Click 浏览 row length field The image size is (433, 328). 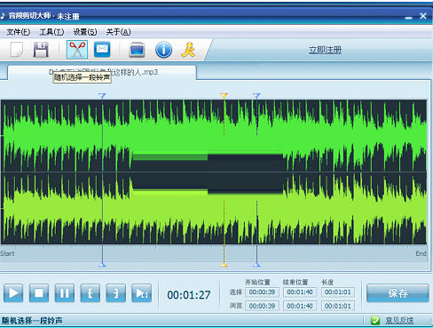(338, 306)
